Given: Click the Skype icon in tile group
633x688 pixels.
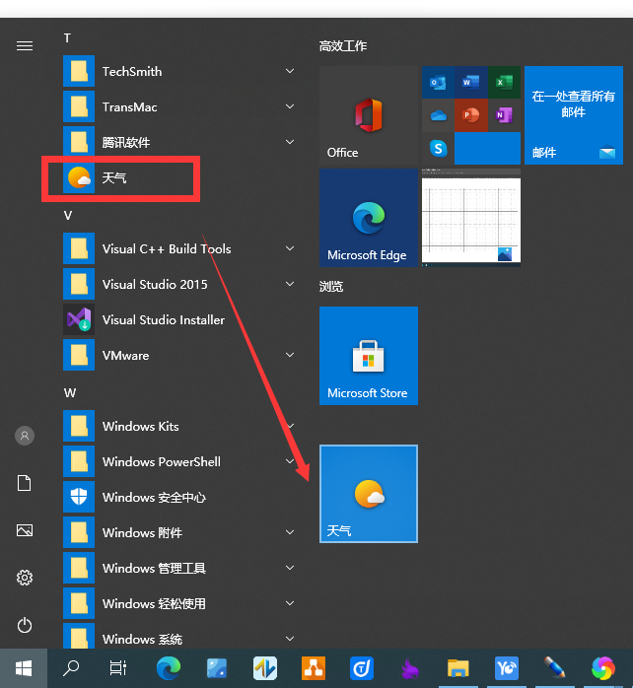Looking at the screenshot, I should click(x=439, y=148).
